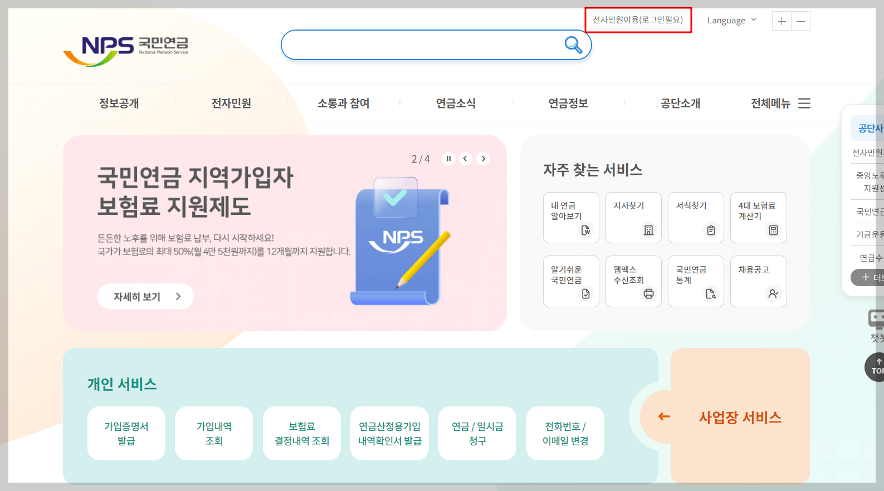Increase text size with plus button
Screen dimensions: 884x491
pos(782,21)
